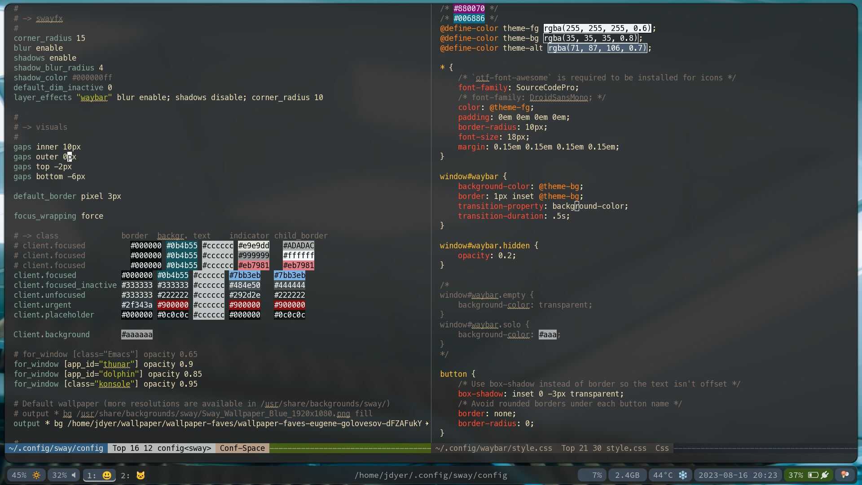Click the volume speaker icon
Image resolution: width=862 pixels, height=485 pixels.
coord(74,475)
